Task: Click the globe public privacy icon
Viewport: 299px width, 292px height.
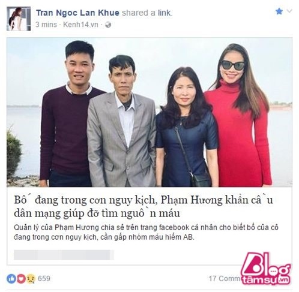Action: click(x=108, y=25)
